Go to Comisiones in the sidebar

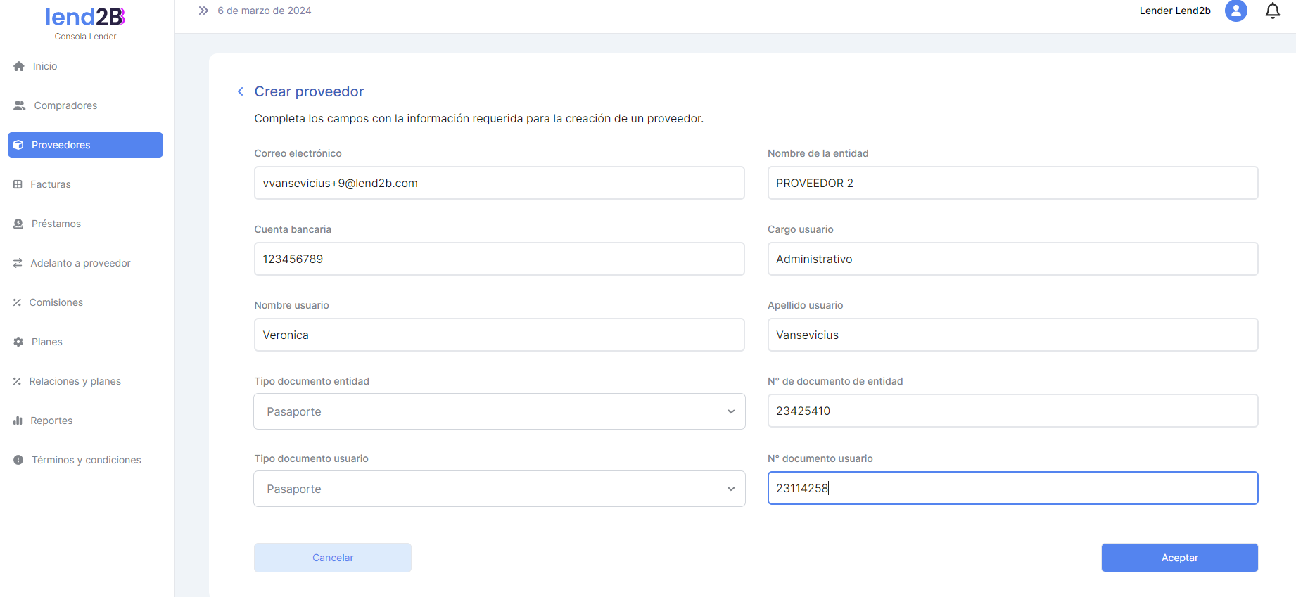point(56,302)
